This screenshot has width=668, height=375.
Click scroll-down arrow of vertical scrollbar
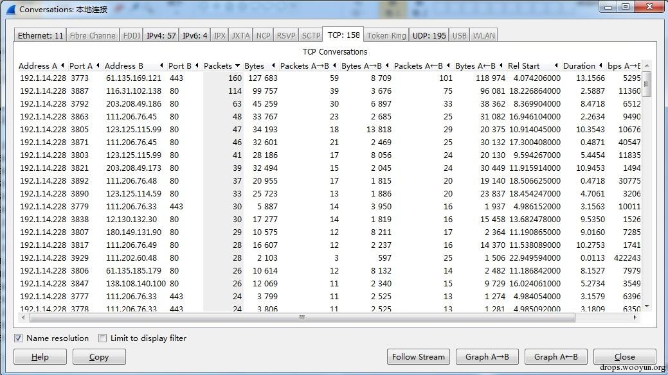pyautogui.click(x=647, y=306)
